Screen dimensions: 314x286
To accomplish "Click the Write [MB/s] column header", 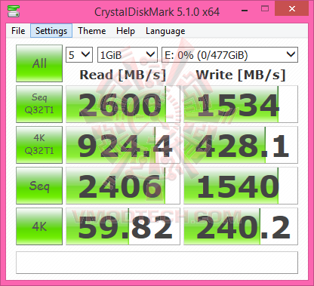I will pyautogui.click(x=241, y=75).
